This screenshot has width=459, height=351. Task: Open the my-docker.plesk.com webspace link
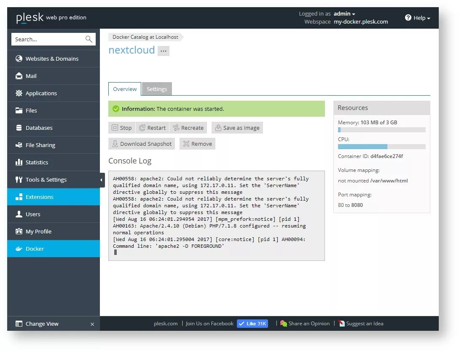[x=361, y=21]
